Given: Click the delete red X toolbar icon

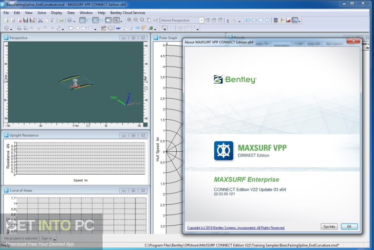Looking at the screenshot, I should tap(19, 20).
